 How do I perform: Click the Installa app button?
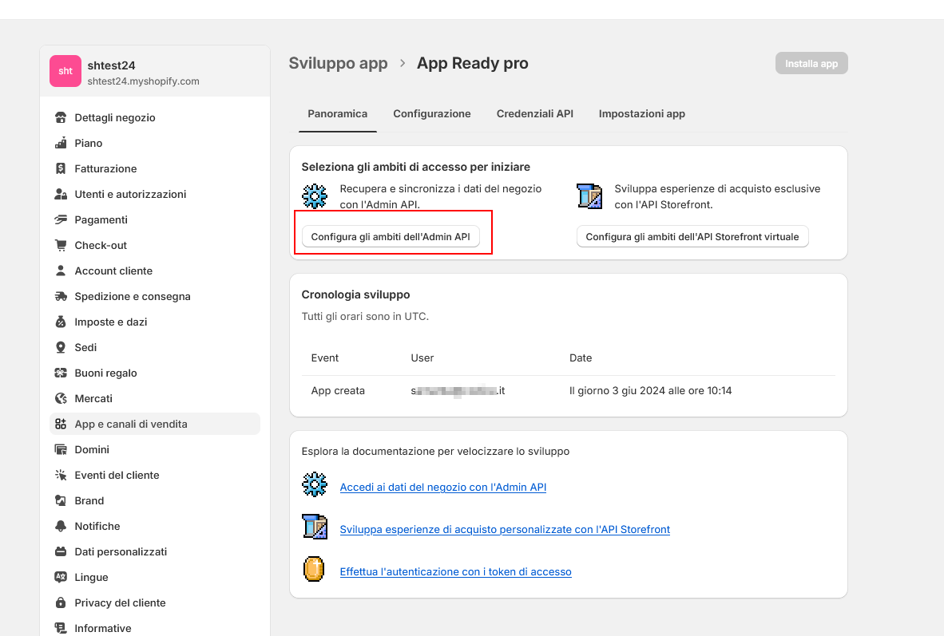coord(811,64)
